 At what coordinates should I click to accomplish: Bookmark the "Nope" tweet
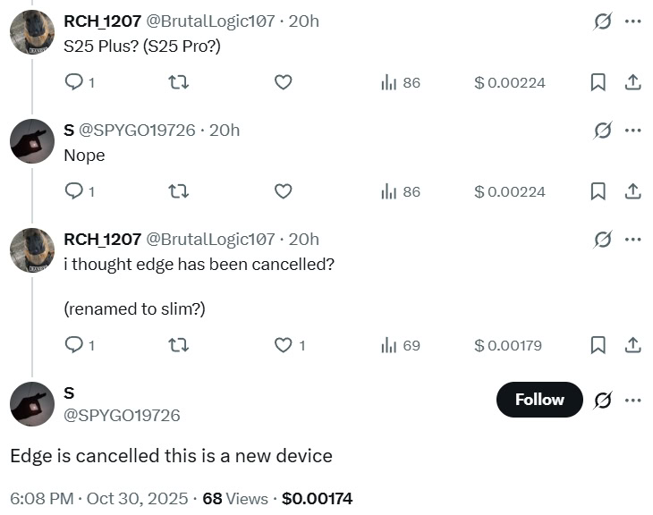tap(598, 191)
